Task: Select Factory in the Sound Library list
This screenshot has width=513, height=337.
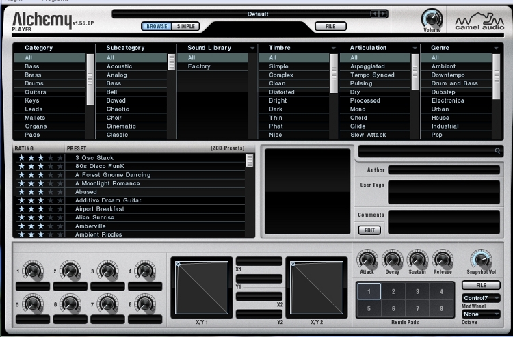Action: 213,66
